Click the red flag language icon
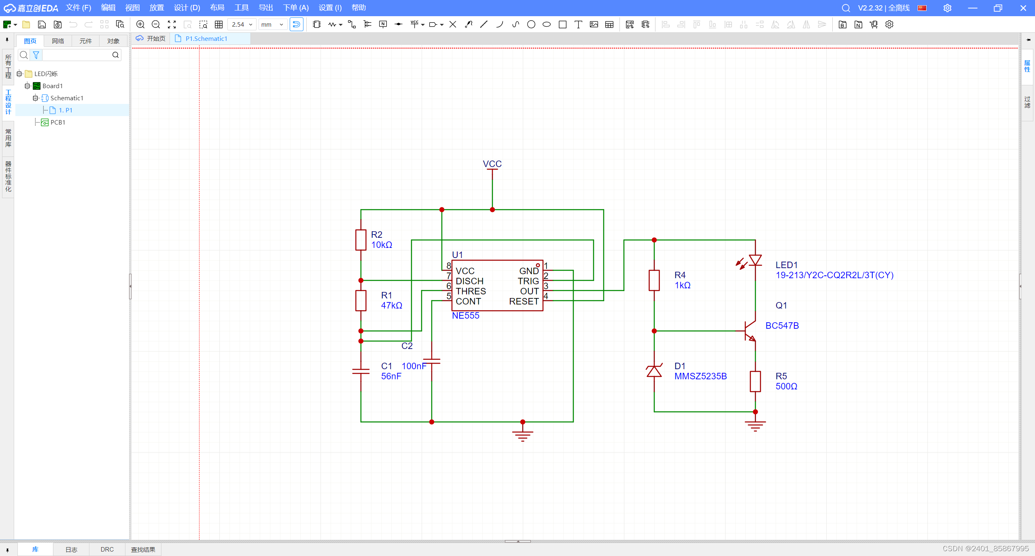The width and height of the screenshot is (1035, 556). 922,8
